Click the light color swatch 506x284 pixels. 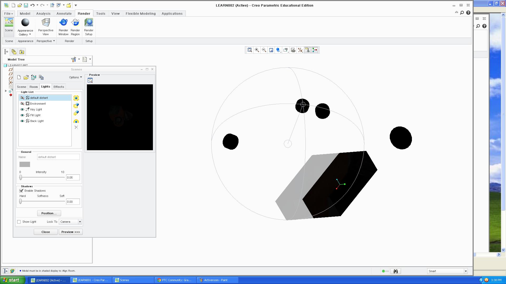(25, 164)
